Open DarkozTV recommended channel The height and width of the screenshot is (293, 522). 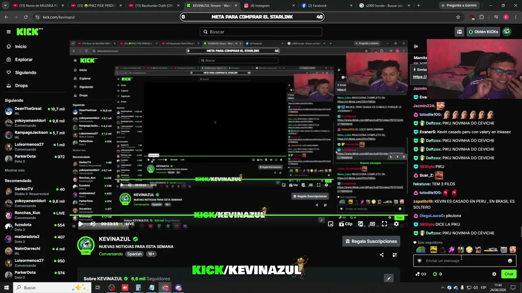(35, 191)
